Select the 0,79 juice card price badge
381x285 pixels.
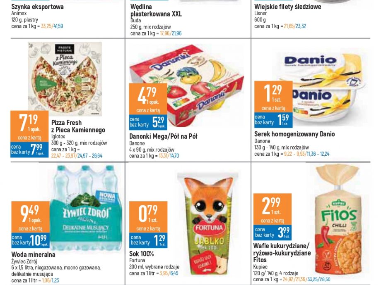148,217
